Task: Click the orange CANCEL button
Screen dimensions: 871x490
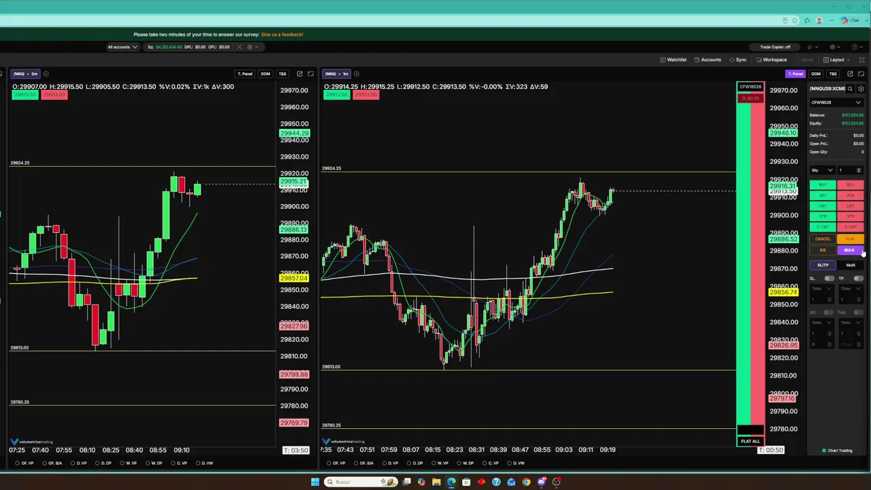Action: pos(823,239)
